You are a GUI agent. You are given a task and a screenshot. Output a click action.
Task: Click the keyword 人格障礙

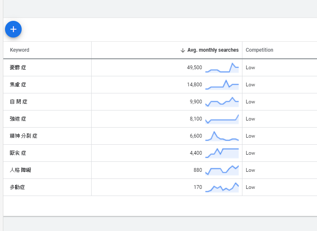tap(20, 170)
